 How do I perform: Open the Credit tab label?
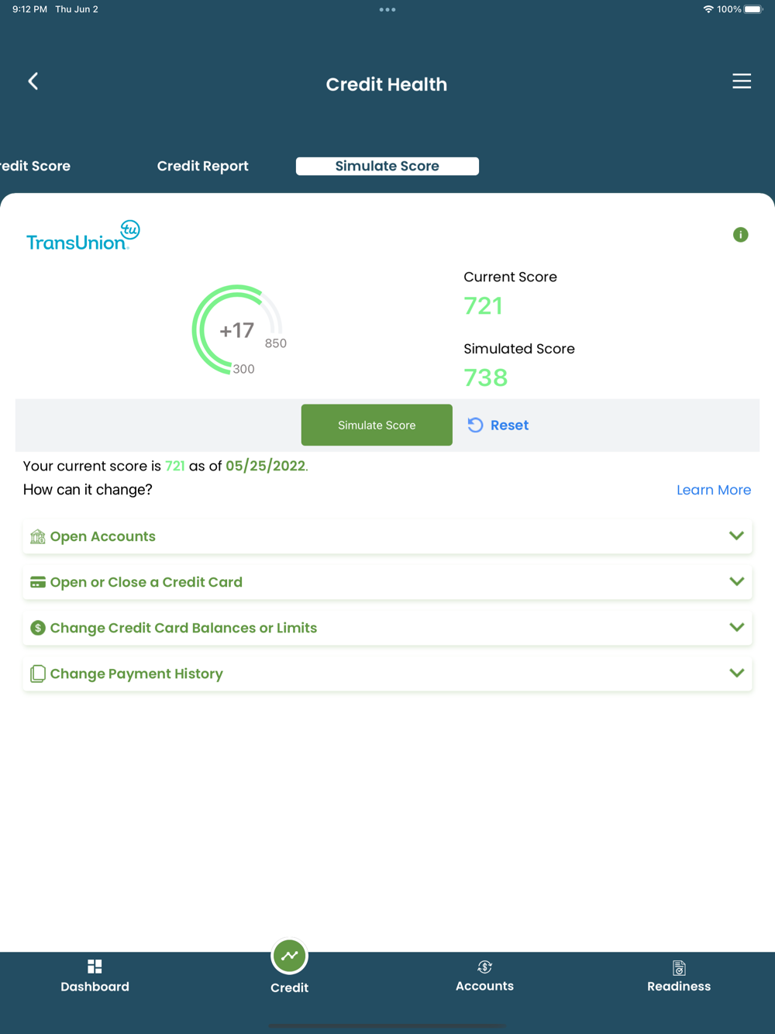(289, 987)
